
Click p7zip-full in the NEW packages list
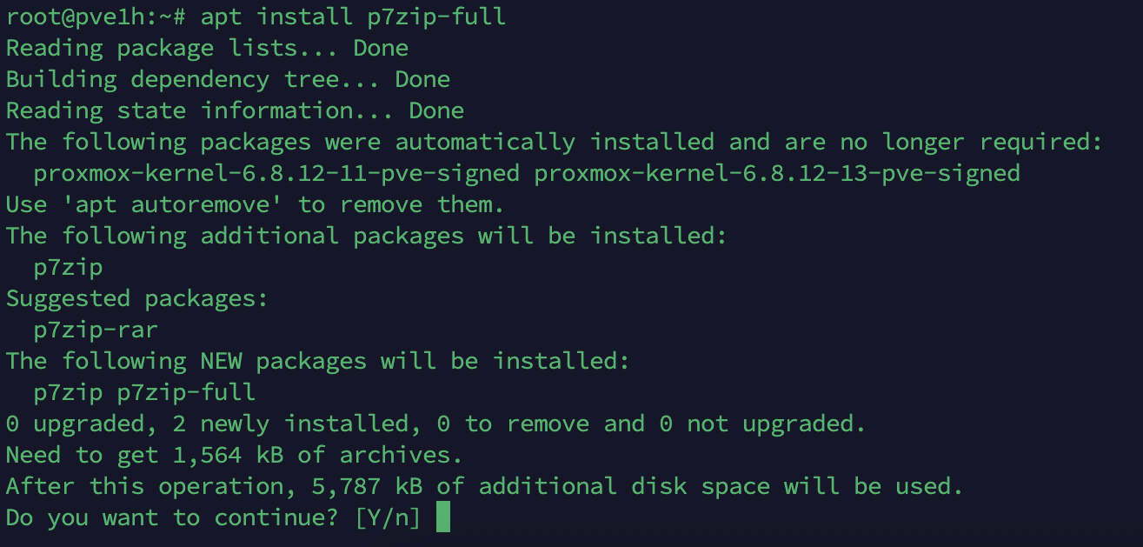click(186, 392)
